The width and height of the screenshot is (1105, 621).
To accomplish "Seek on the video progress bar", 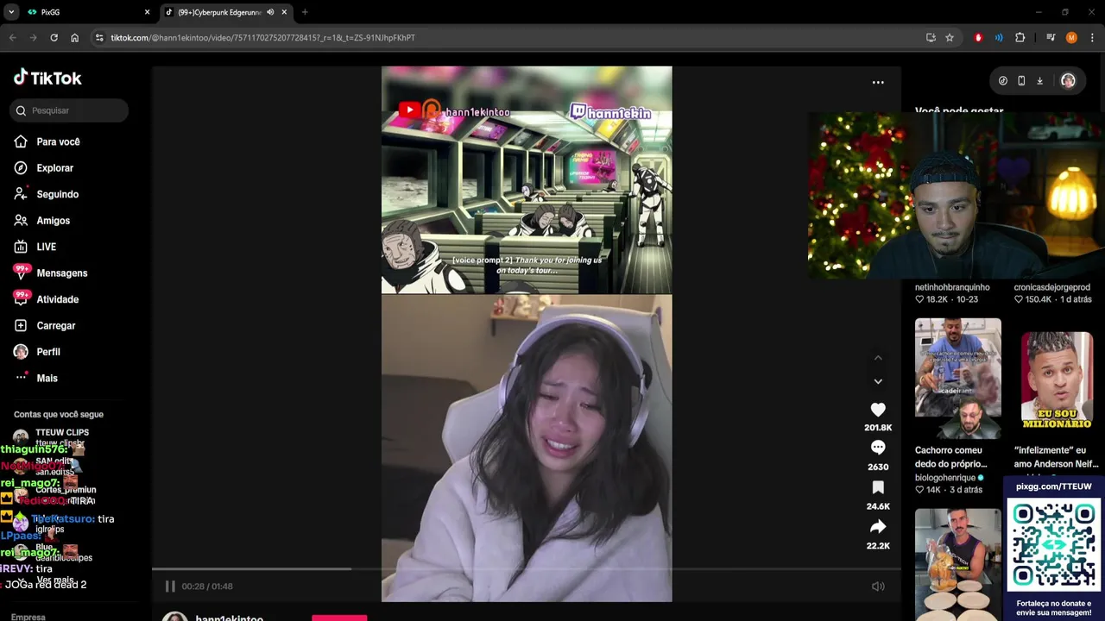I will pos(527,568).
